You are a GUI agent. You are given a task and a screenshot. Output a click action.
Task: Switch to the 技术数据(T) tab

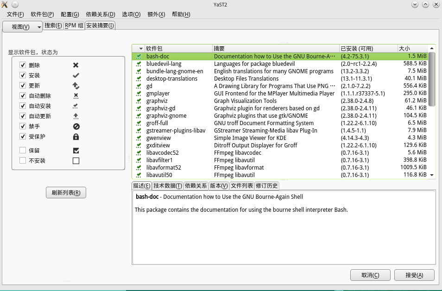[x=168, y=186]
